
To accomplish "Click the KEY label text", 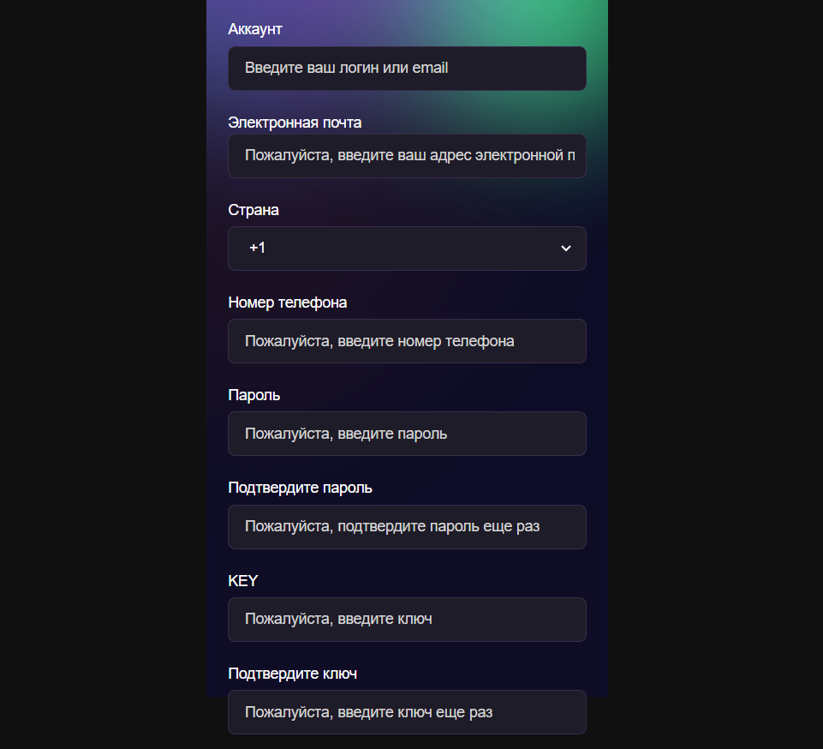I will [243, 581].
